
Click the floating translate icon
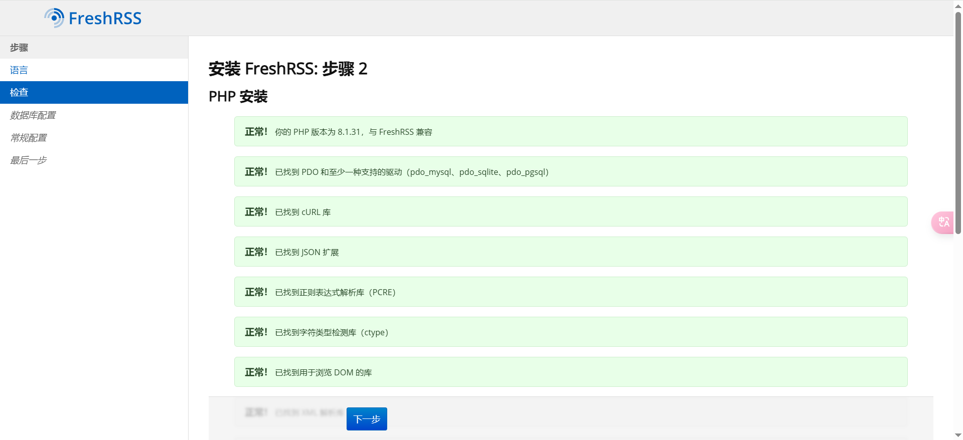(943, 222)
